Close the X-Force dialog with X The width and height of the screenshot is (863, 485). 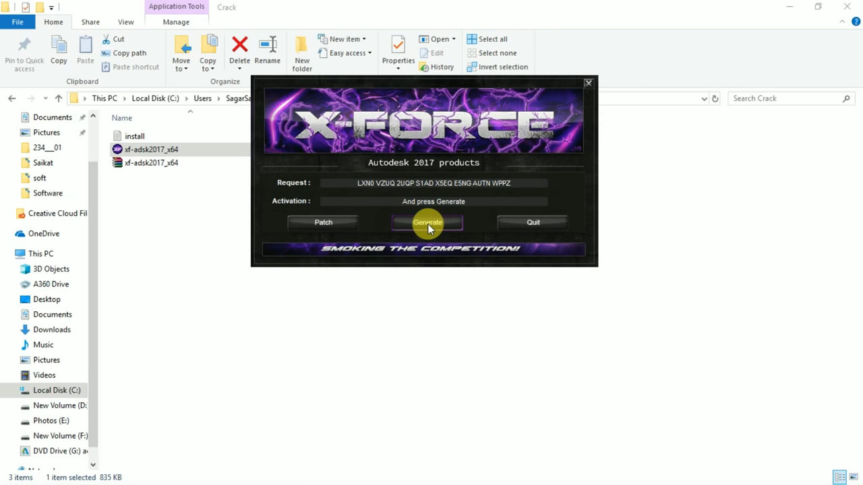click(589, 83)
